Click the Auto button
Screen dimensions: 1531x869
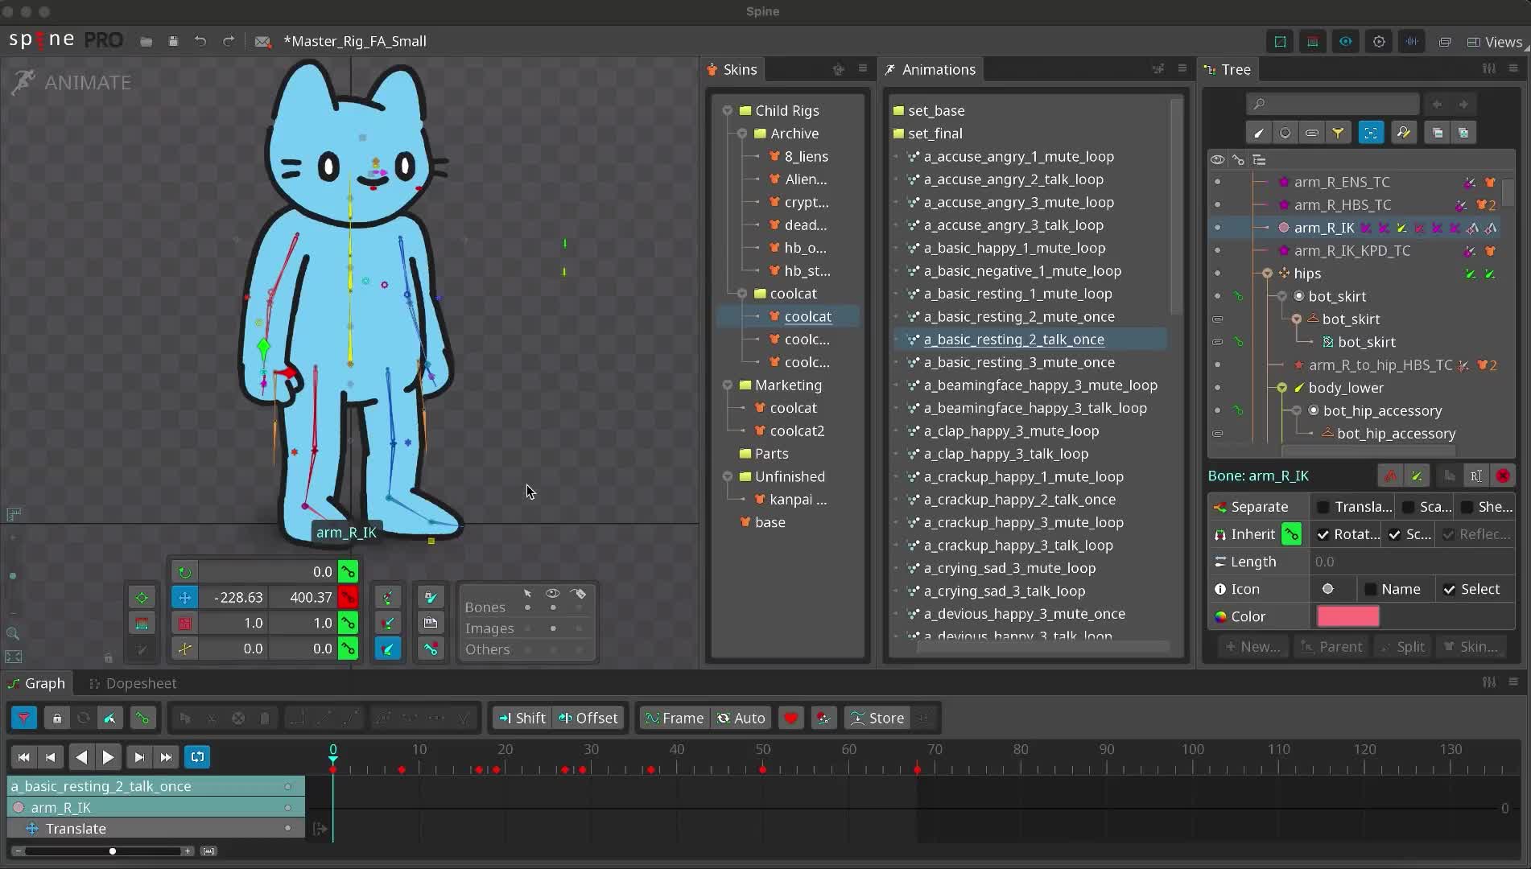click(x=741, y=718)
